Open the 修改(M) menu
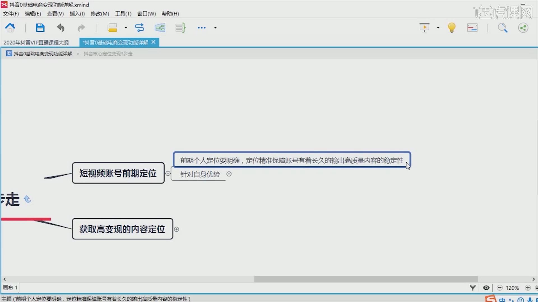Viewport: 538px width, 302px height. tap(100, 14)
